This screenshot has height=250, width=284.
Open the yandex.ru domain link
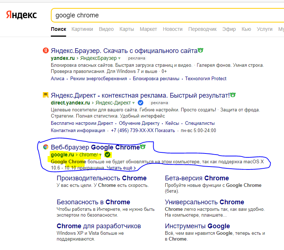(63, 58)
